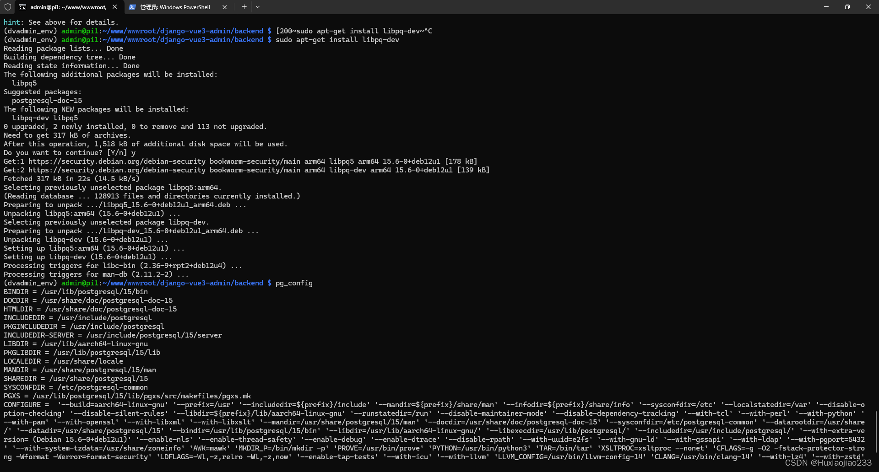Click the 'pg_config' command text

[x=294, y=283]
